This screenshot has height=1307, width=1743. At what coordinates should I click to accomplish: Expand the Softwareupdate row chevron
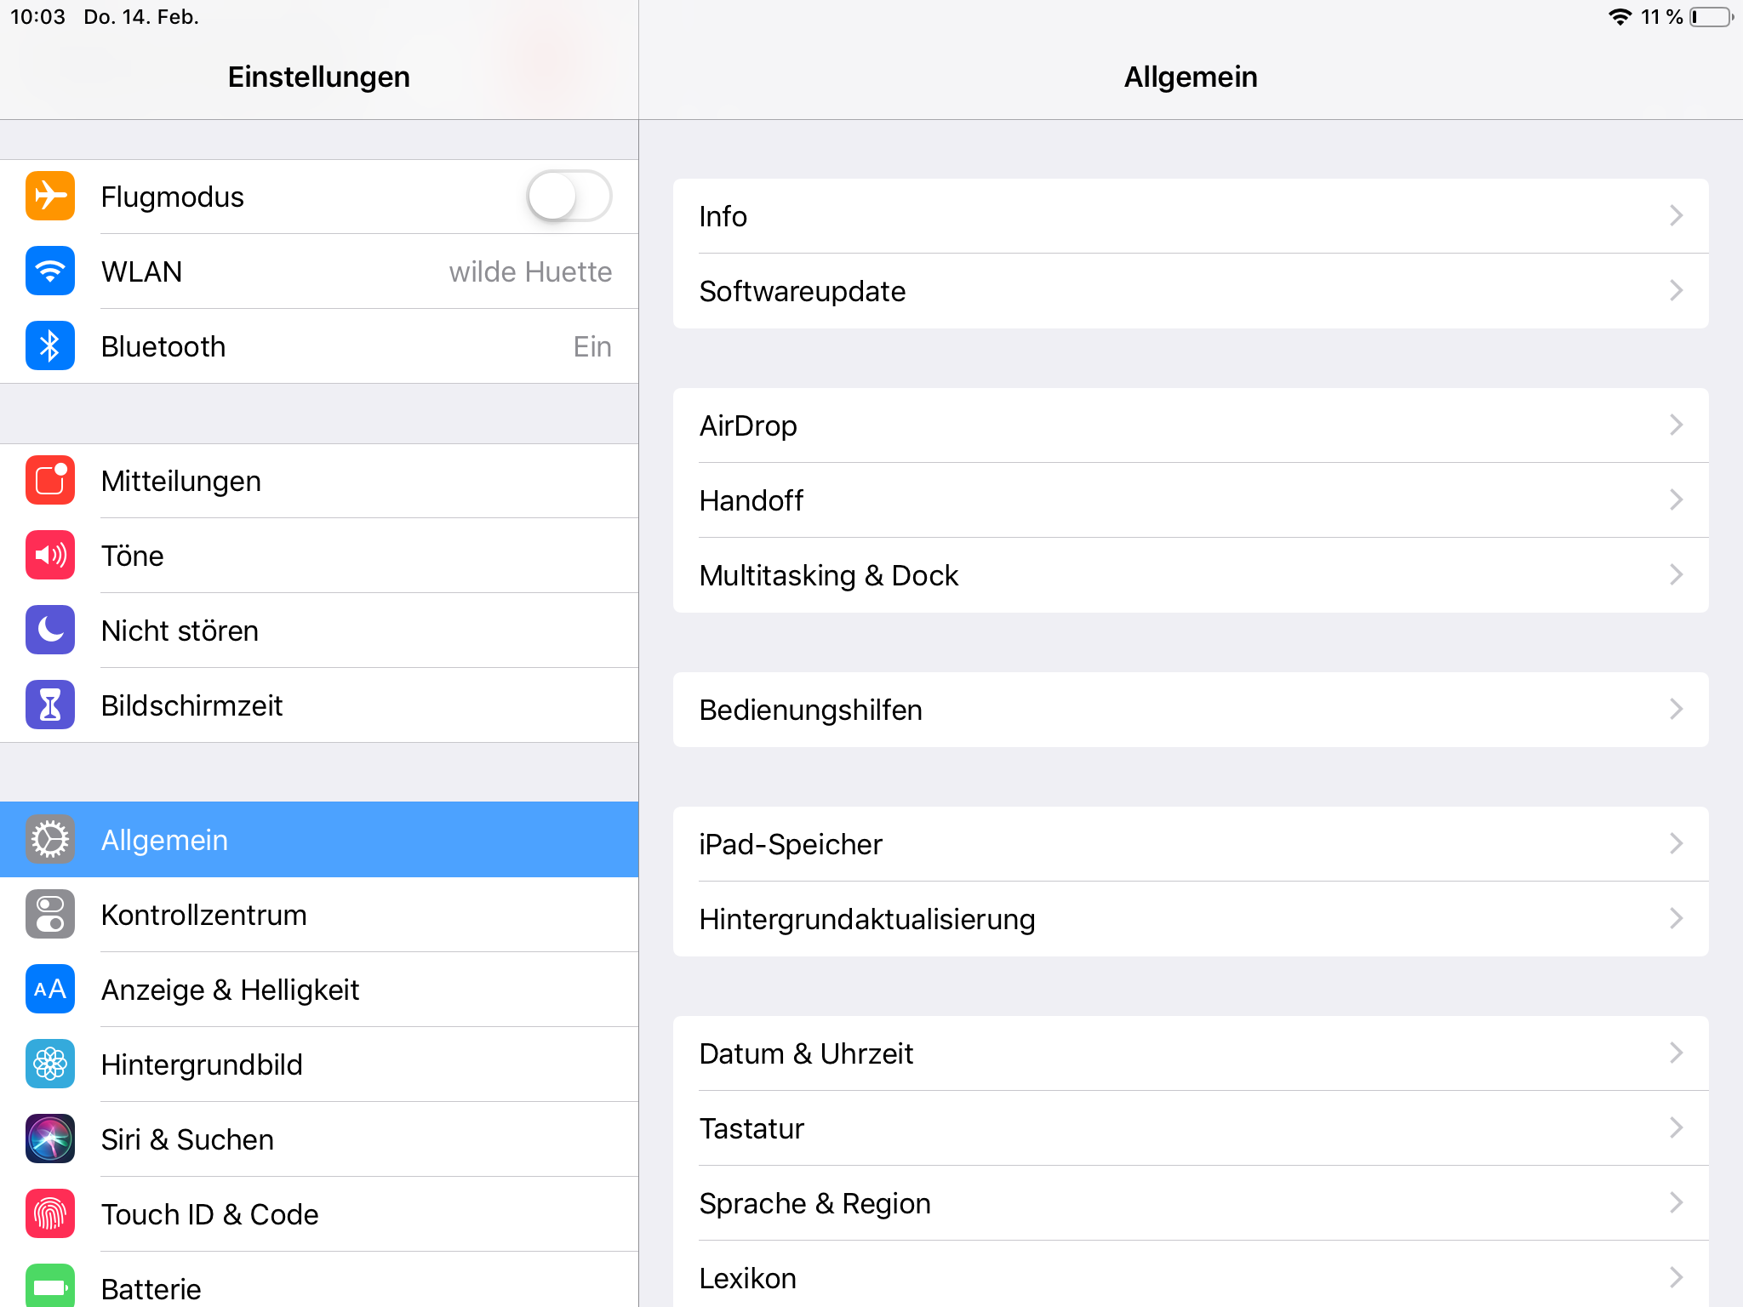[x=1676, y=291]
